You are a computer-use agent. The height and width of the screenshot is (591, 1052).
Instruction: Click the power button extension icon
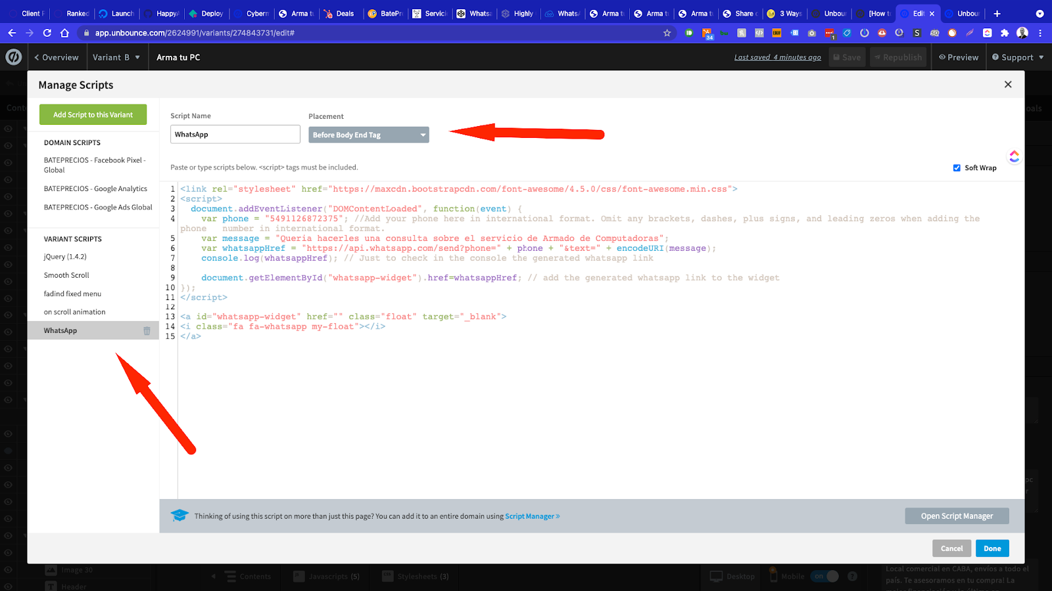(x=865, y=33)
